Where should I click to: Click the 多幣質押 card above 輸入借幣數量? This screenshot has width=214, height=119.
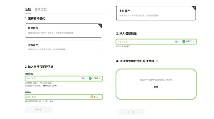pyautogui.click(x=156, y=13)
